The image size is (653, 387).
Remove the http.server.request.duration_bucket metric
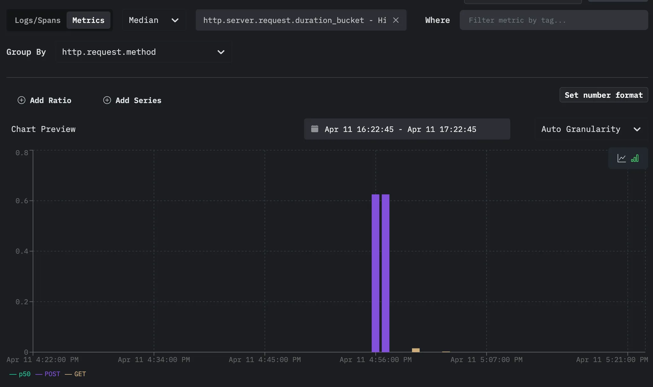coord(395,20)
